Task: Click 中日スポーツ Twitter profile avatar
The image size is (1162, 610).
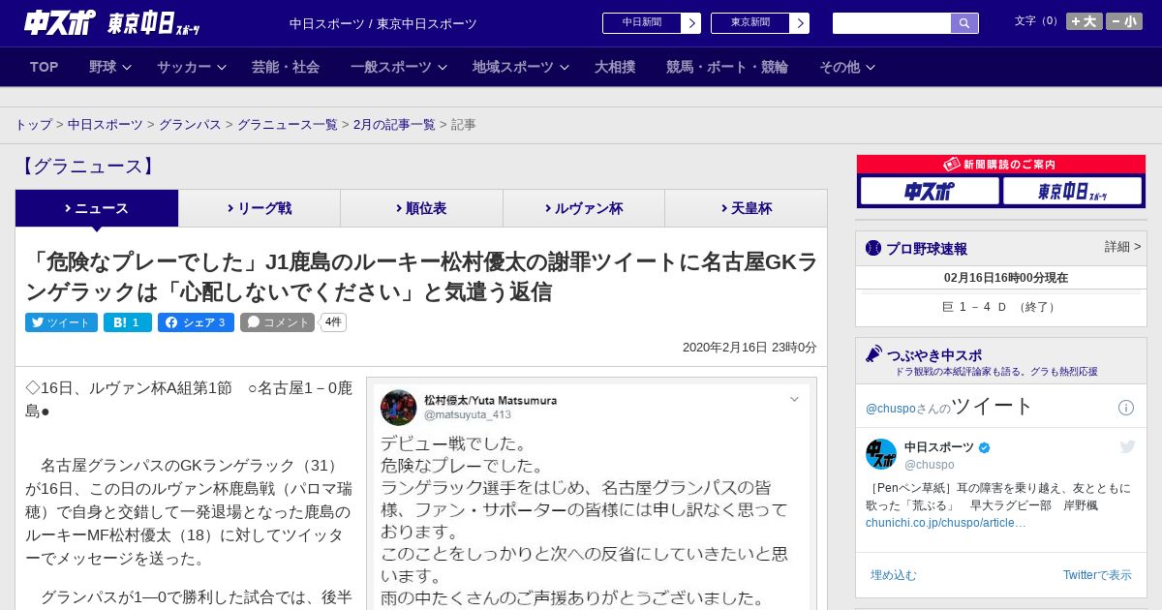Action: (881, 454)
